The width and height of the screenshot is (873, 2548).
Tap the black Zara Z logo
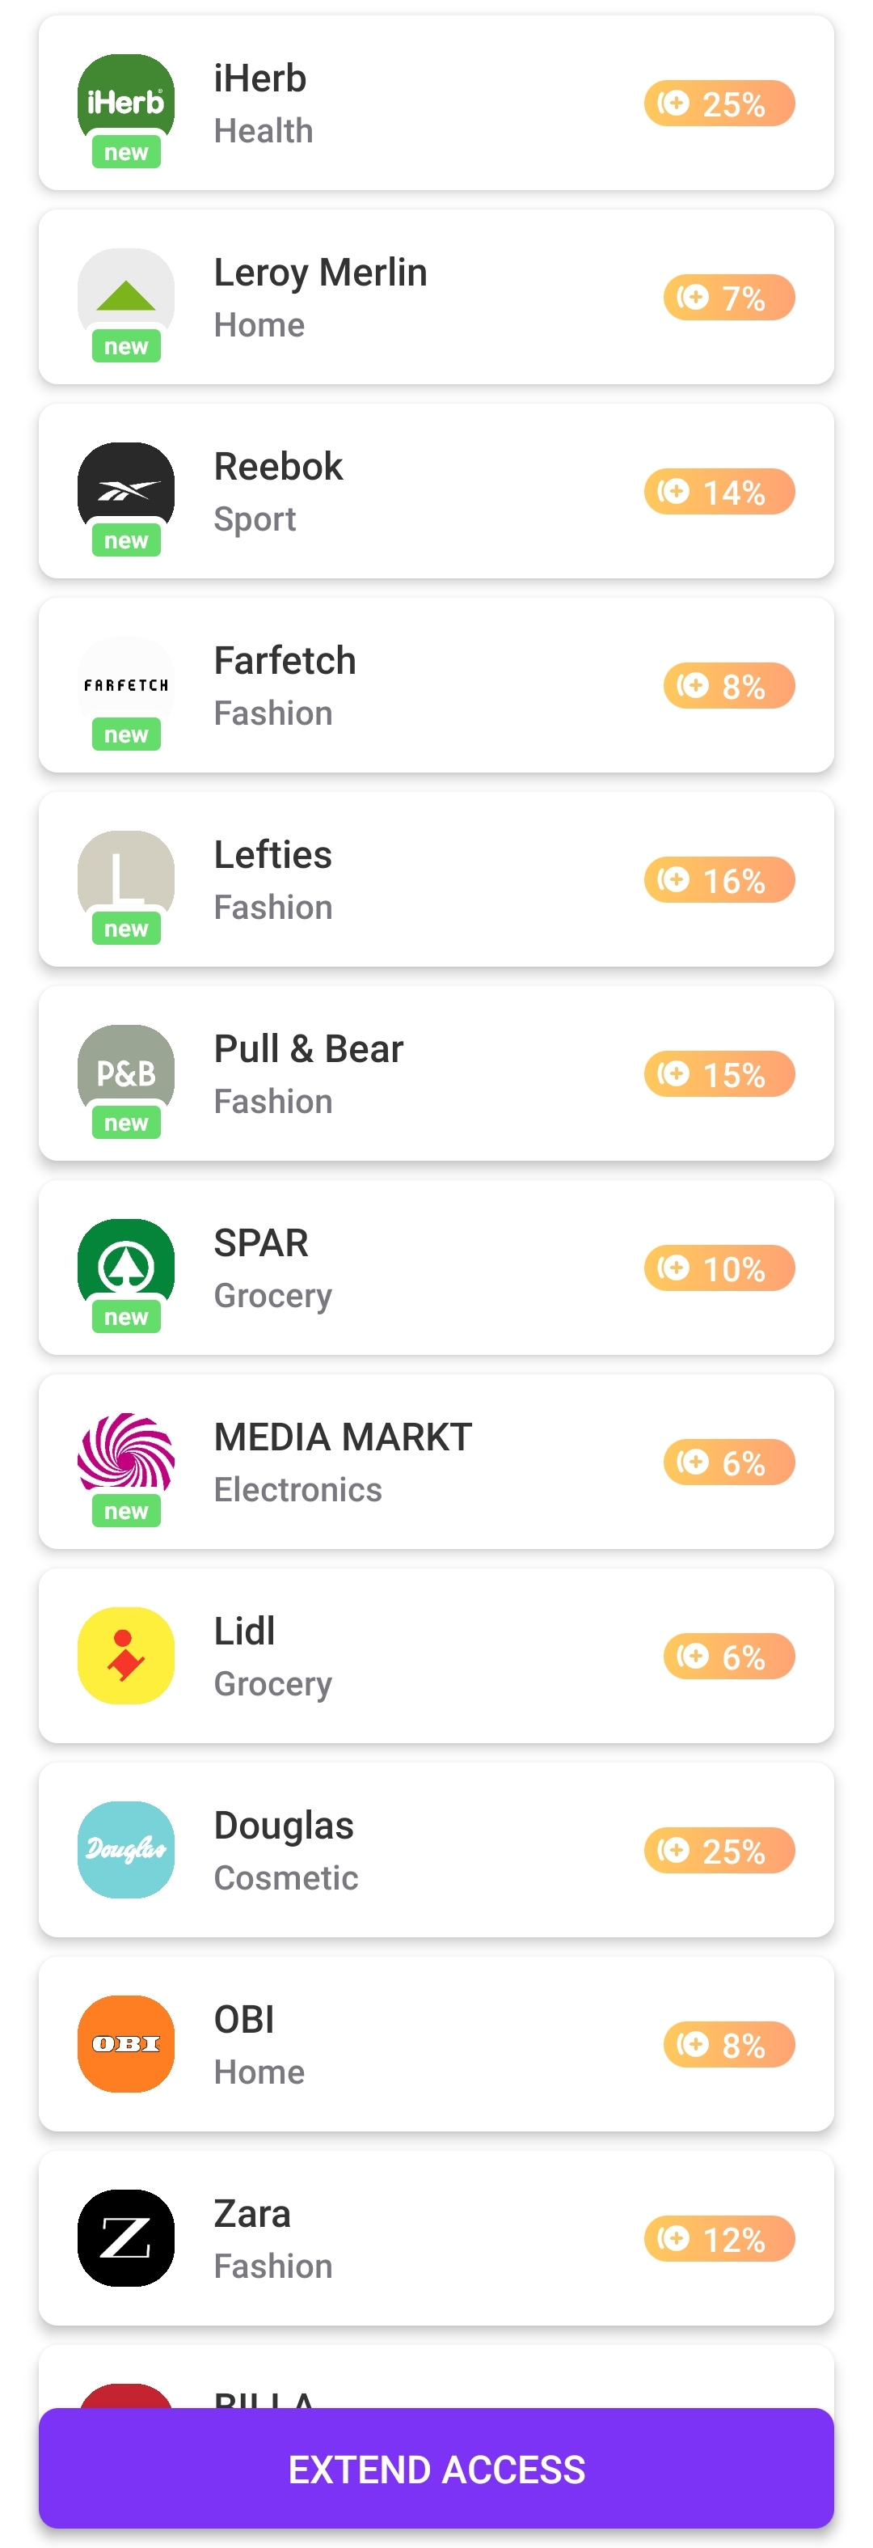(125, 2237)
